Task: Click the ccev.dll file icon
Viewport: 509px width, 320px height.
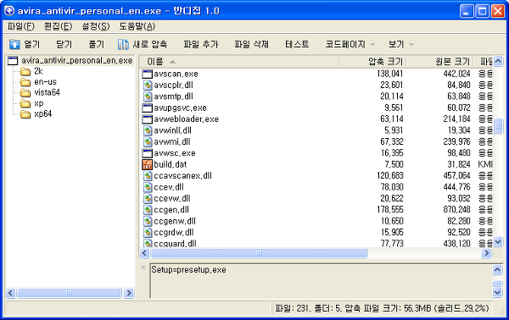Action: (148, 187)
